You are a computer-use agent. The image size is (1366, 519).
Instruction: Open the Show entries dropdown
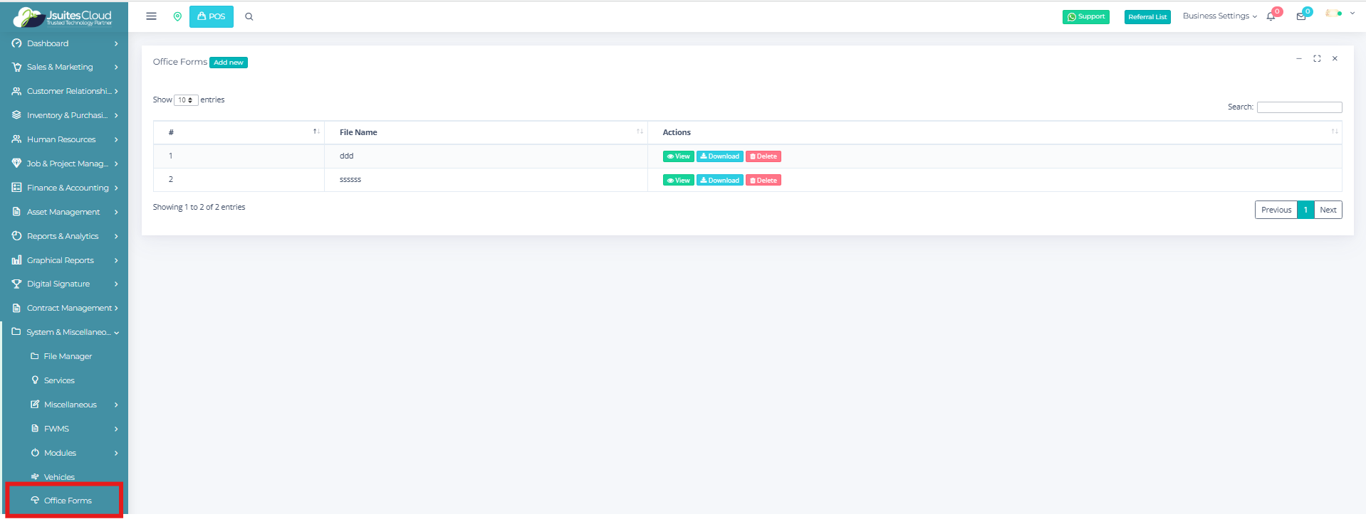[186, 100]
